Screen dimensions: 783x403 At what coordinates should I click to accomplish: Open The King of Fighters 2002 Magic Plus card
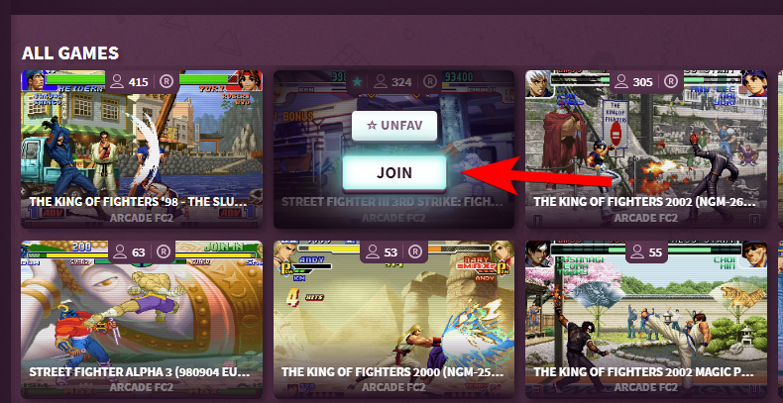click(x=646, y=320)
